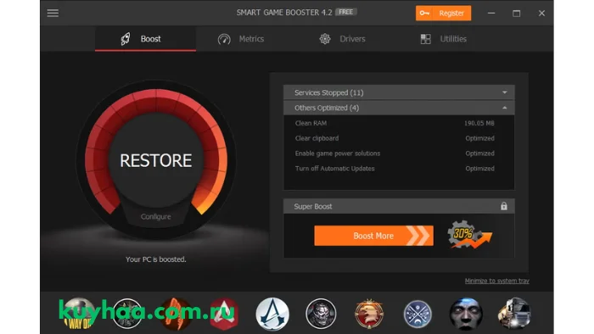The width and height of the screenshot is (594, 334).
Task: Click the RESTORE dial button
Action: (x=155, y=160)
